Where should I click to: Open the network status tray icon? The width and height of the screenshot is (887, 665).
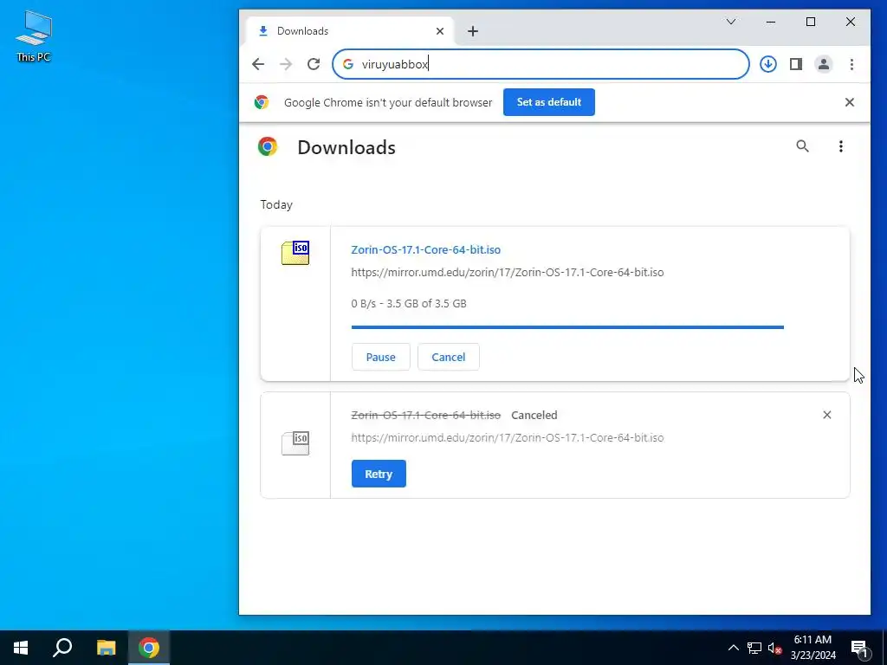[x=754, y=648]
